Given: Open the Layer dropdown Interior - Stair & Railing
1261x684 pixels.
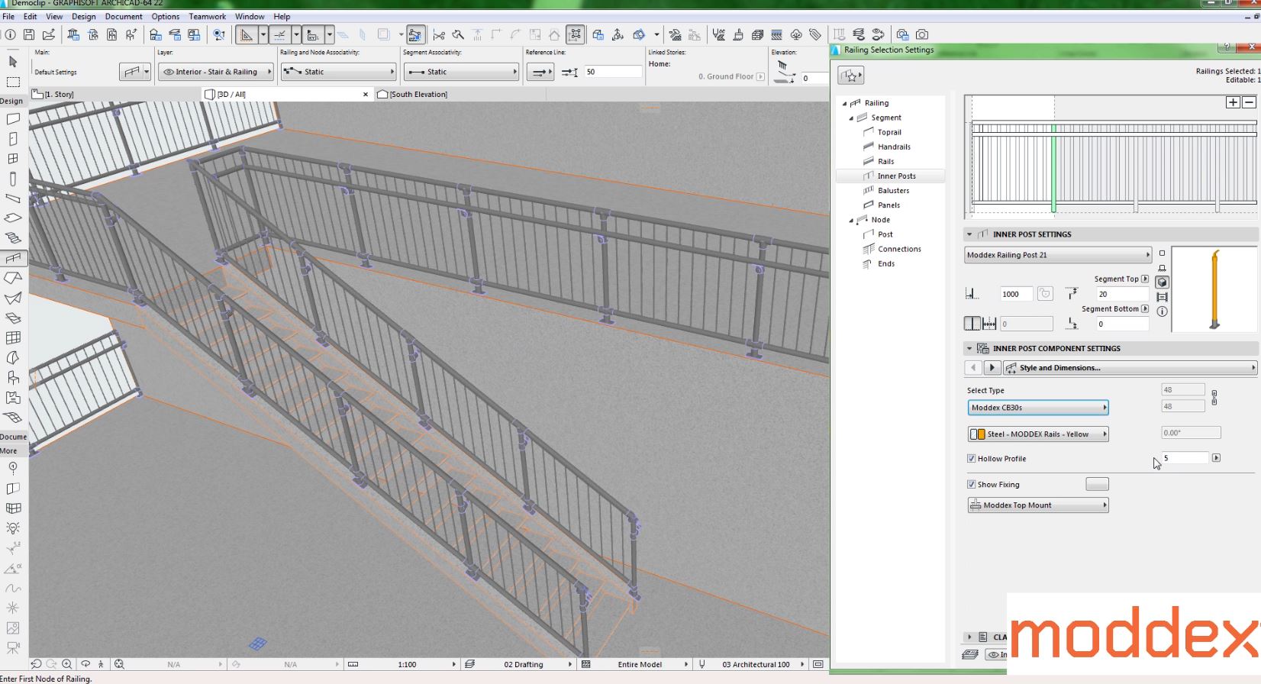Looking at the screenshot, I should pyautogui.click(x=215, y=72).
